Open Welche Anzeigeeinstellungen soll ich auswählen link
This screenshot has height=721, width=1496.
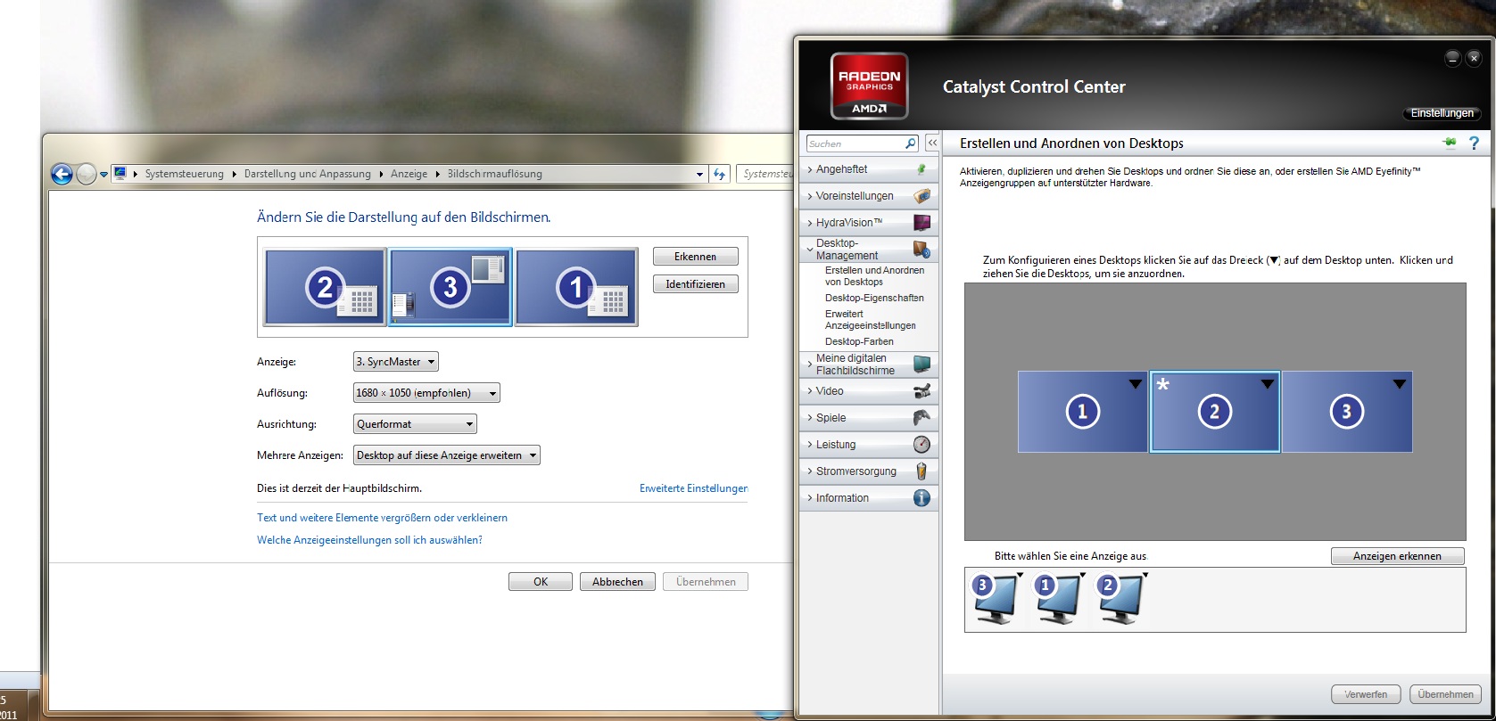[x=369, y=540]
